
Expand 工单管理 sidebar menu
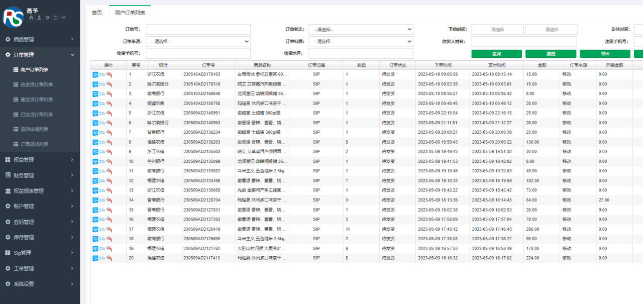tap(40, 268)
